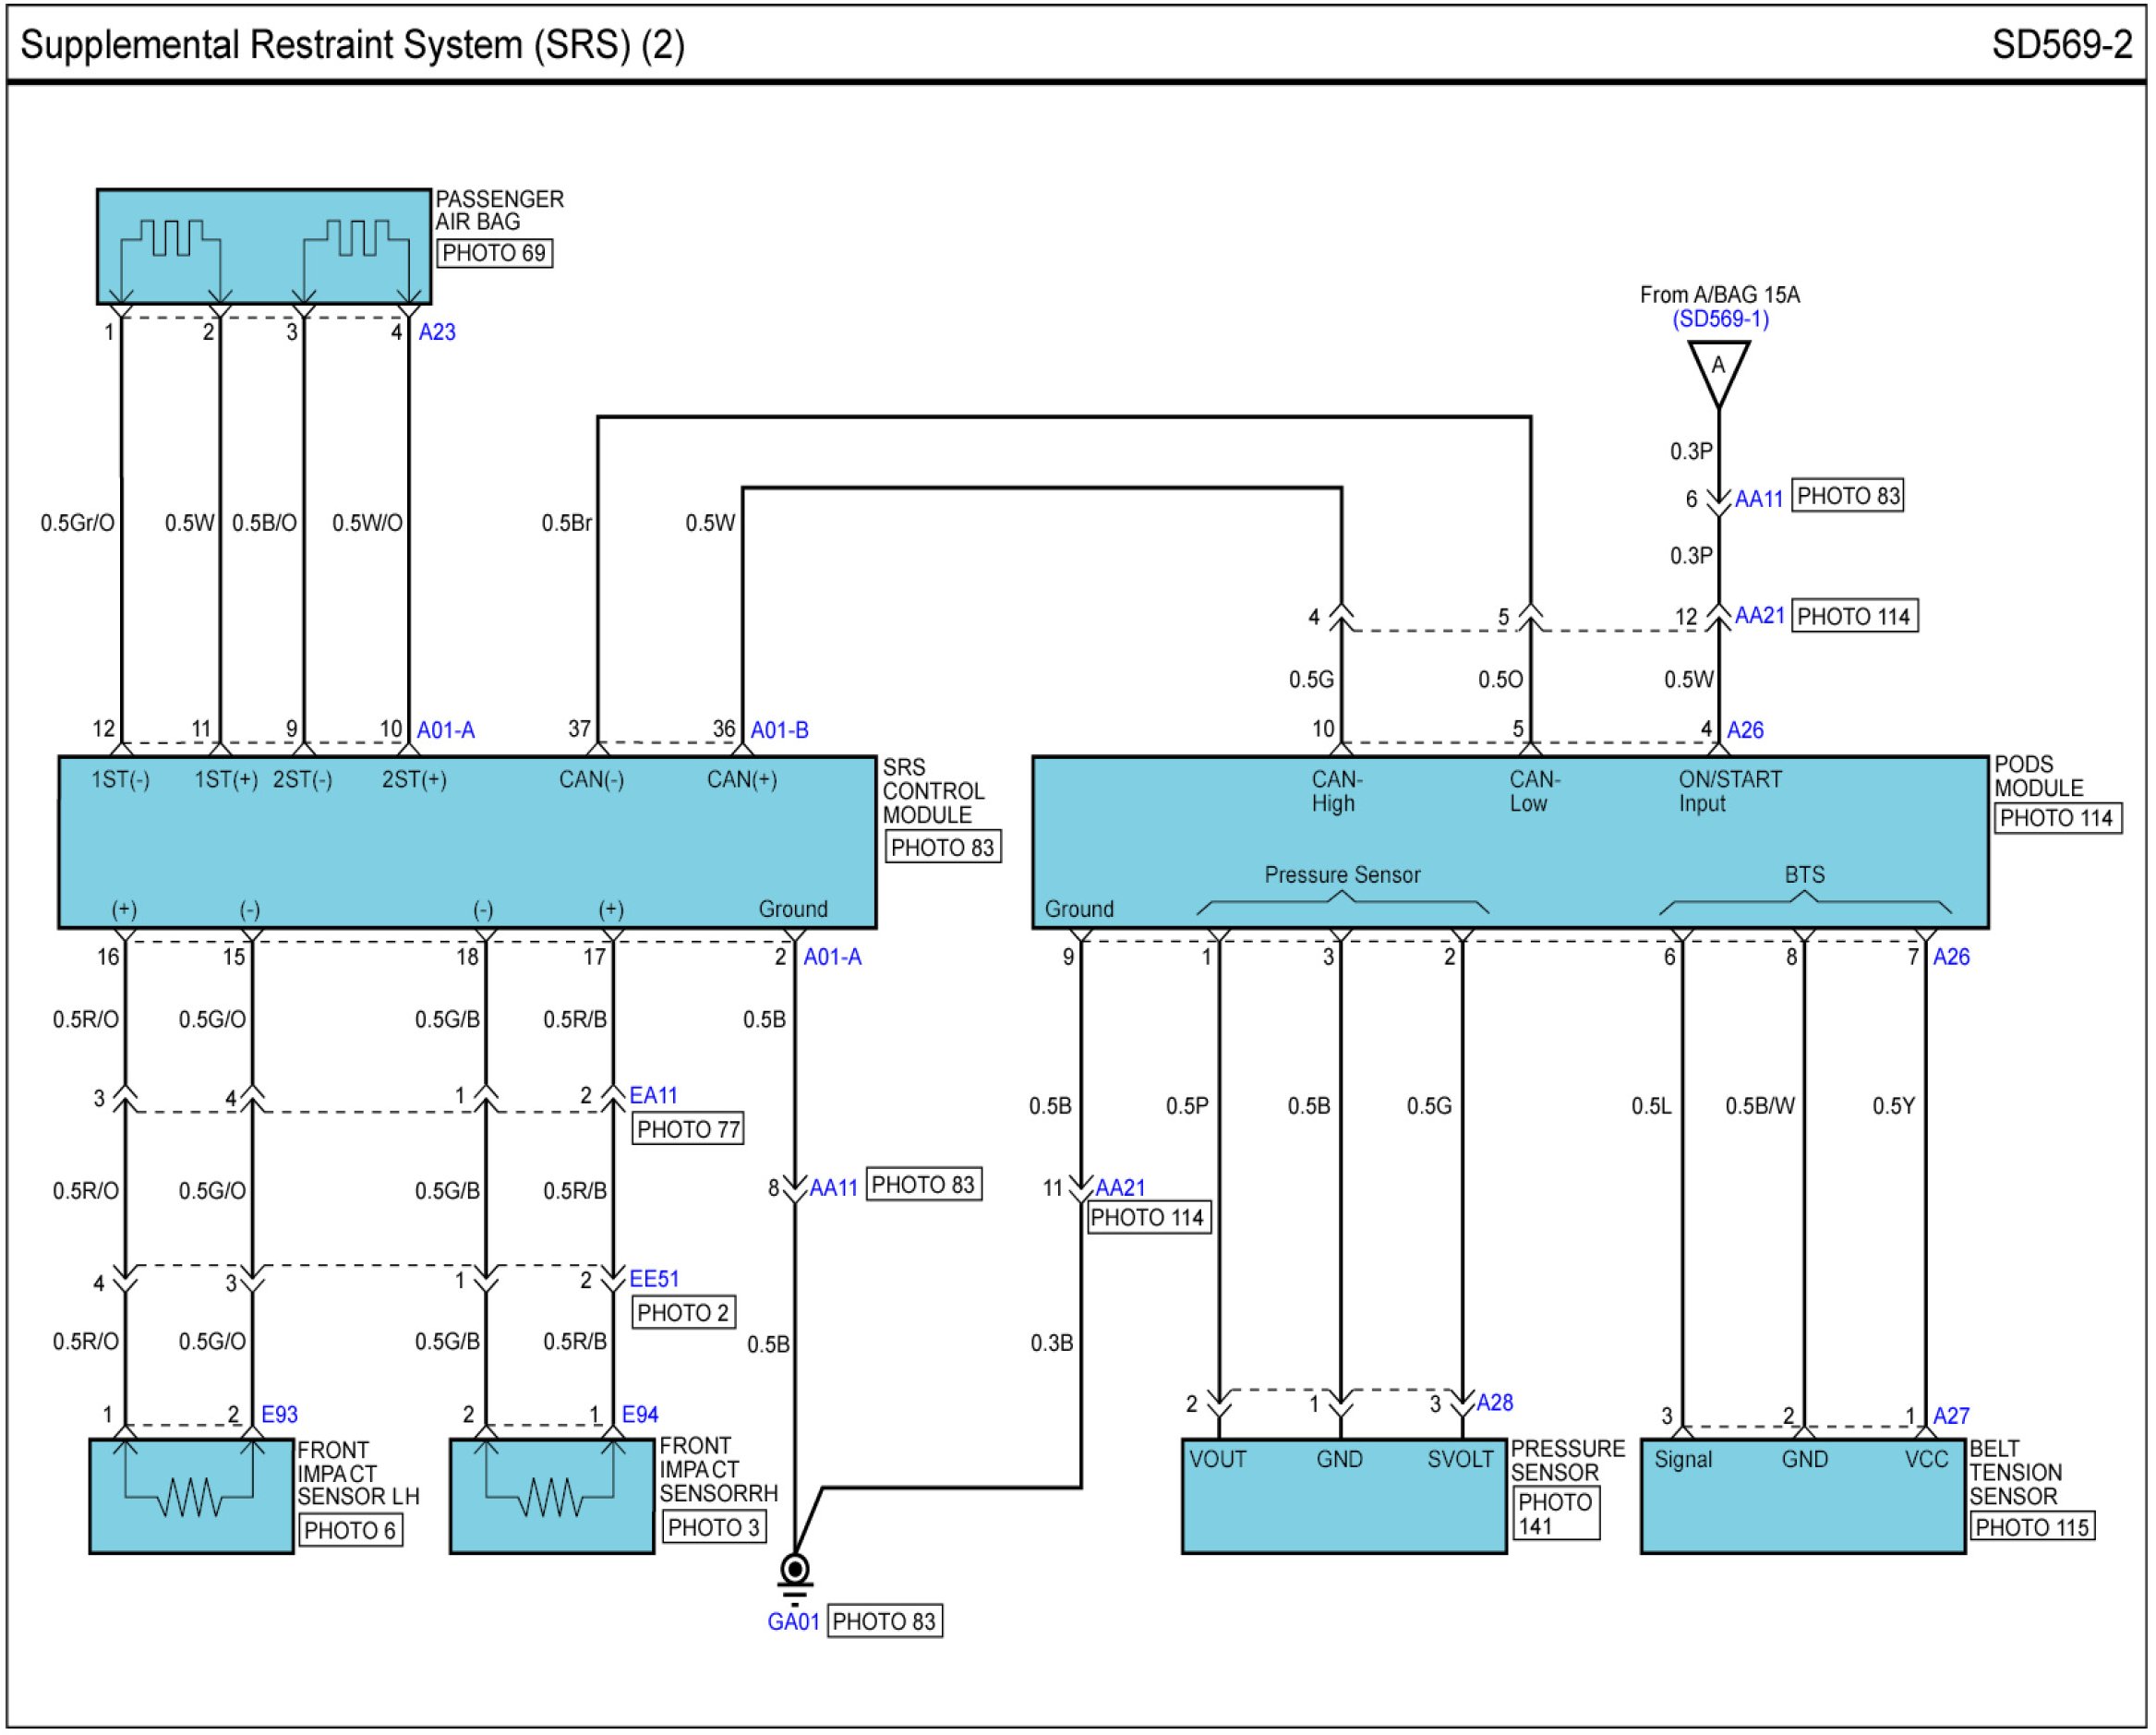Click the Front Impact Sensor RH resistor symbol
The width and height of the screenshot is (2156, 1735).
pos(551,1497)
